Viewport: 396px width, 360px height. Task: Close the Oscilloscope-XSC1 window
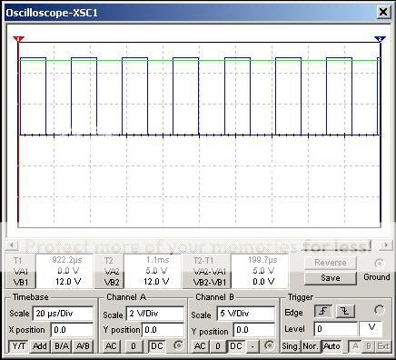click(383, 13)
